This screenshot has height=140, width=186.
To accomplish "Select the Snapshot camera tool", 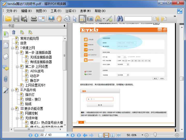I will (90, 19).
